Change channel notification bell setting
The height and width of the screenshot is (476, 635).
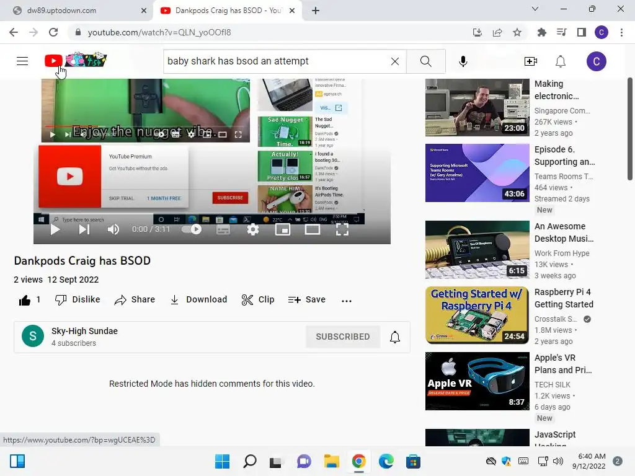click(395, 337)
